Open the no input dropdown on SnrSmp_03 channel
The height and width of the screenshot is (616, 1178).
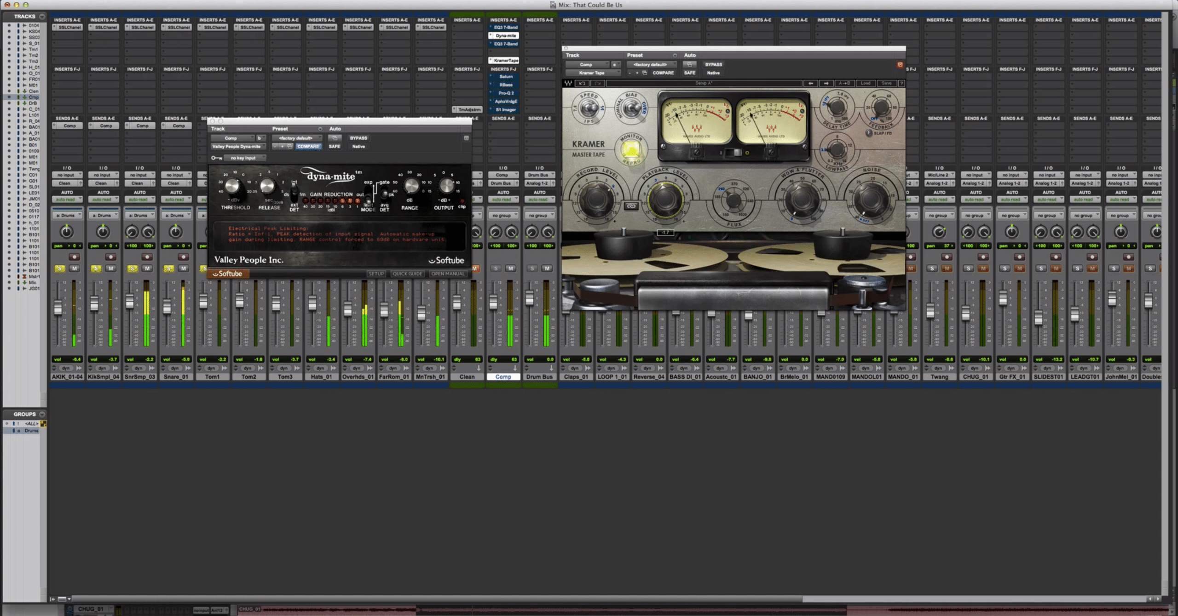(139, 175)
